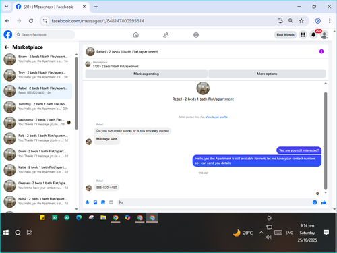The height and width of the screenshot is (253, 337).
Task: Open the Lashawna apartment conversation
Action: (37, 122)
